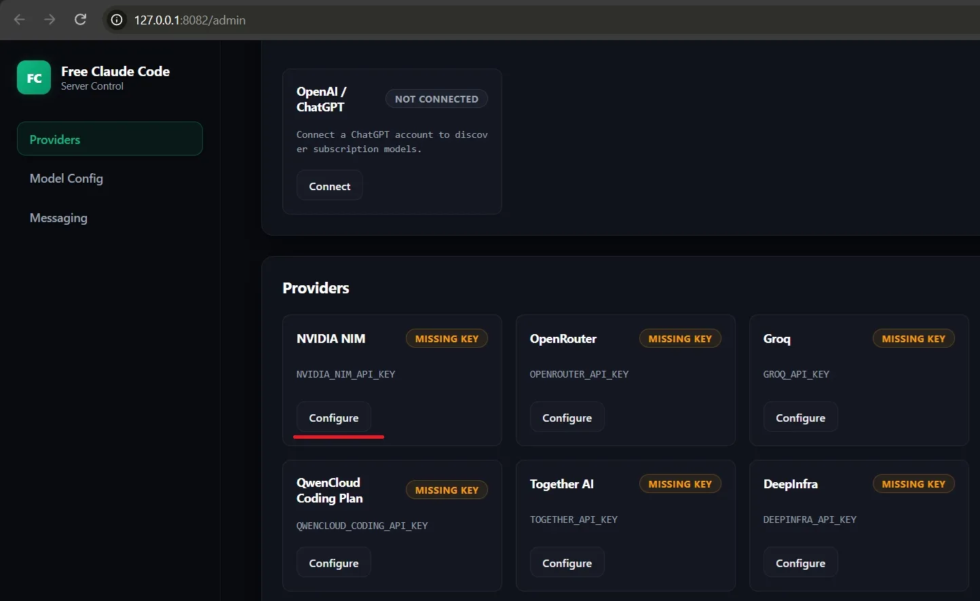This screenshot has height=601, width=980.
Task: Click the browser back arrow
Action: point(20,20)
